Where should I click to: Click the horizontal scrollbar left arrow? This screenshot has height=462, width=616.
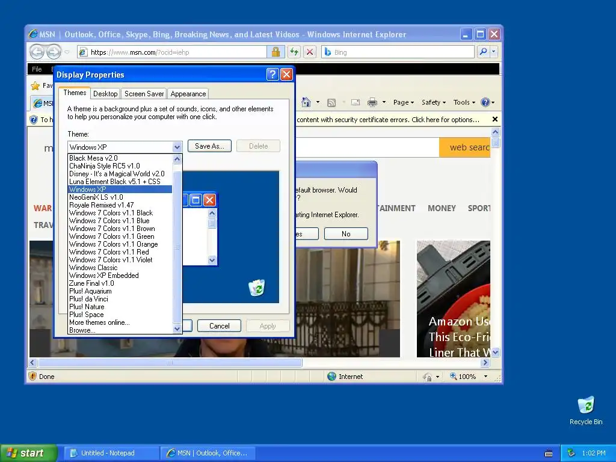32,362
